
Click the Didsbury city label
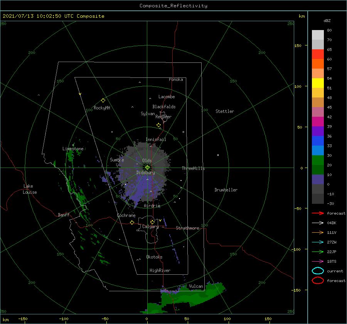[x=145, y=173]
